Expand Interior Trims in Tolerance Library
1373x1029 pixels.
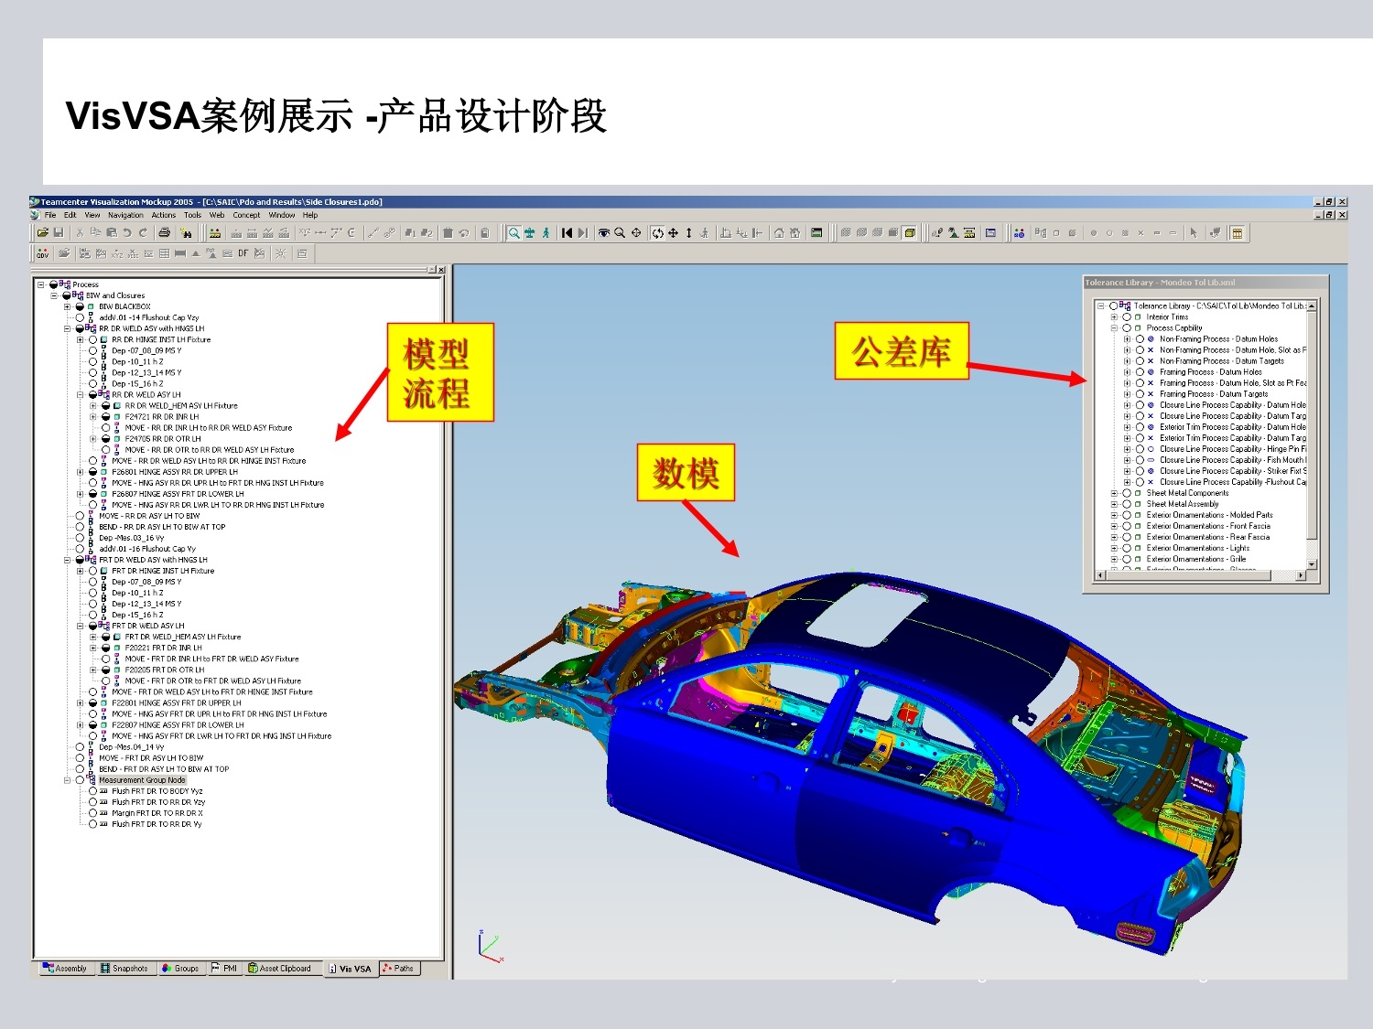click(x=1114, y=317)
